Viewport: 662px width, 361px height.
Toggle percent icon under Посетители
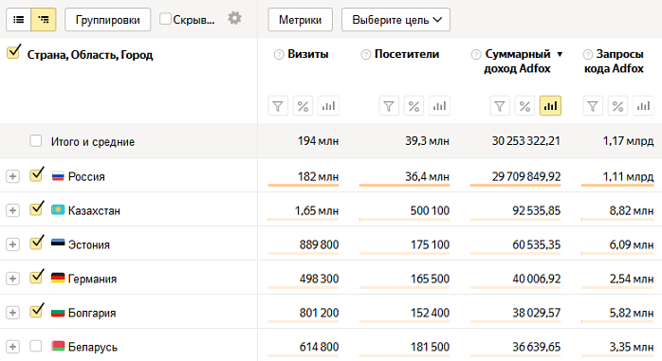click(414, 106)
